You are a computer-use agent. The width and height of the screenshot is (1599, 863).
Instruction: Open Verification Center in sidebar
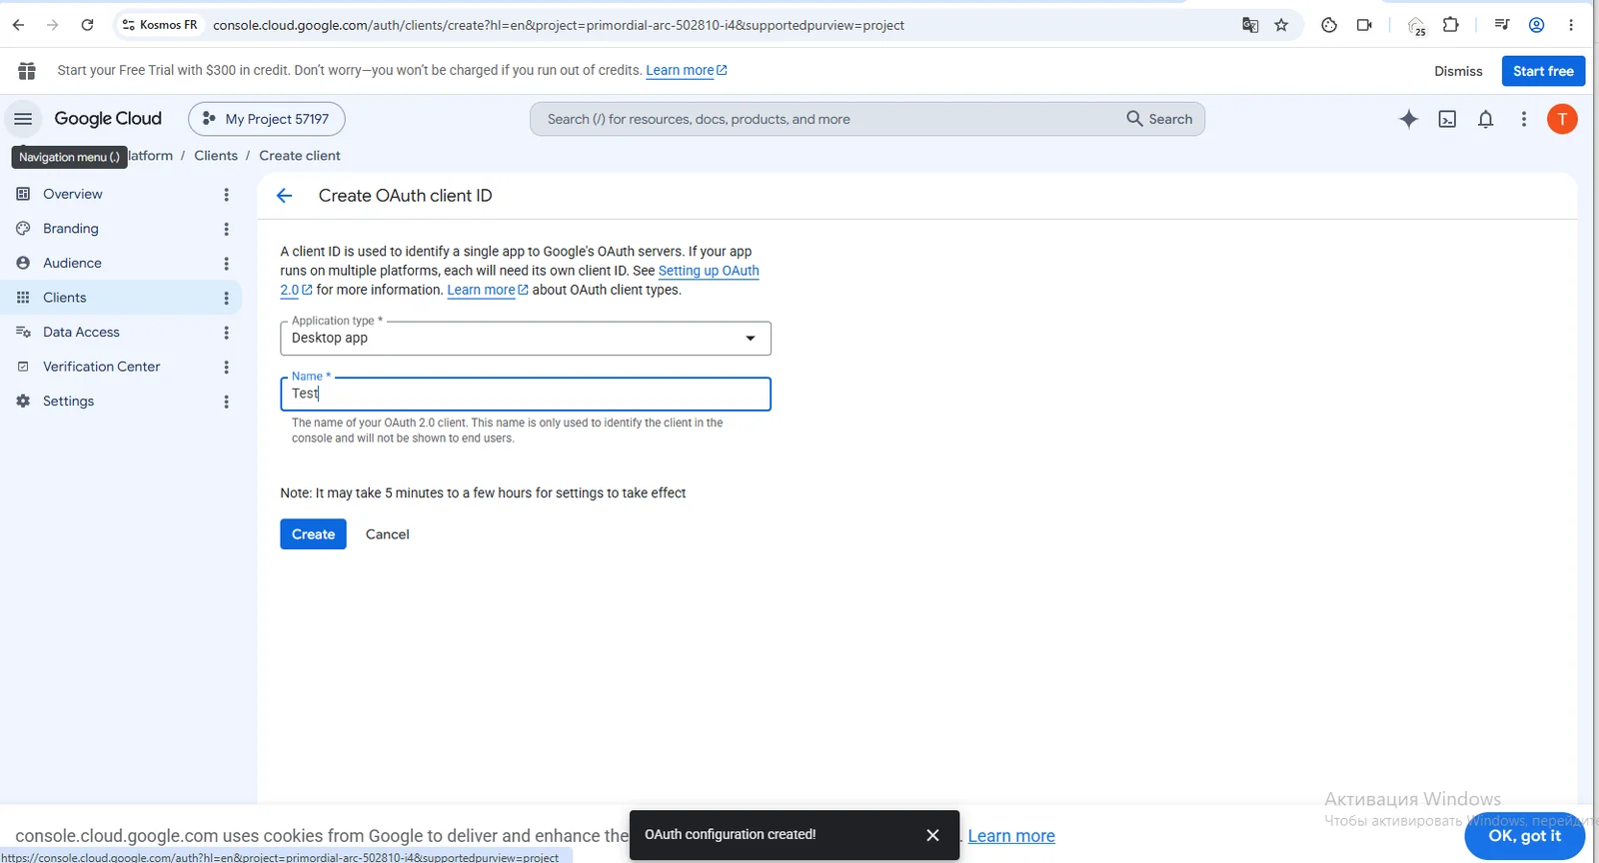tap(101, 367)
